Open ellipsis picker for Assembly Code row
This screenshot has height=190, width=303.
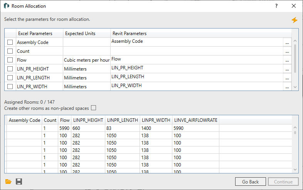pos(287,42)
